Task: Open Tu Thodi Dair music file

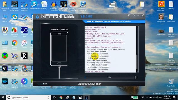Action: coord(161,6)
